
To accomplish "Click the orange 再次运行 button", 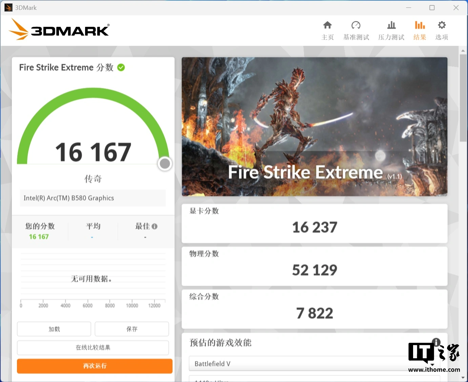I will point(95,366).
